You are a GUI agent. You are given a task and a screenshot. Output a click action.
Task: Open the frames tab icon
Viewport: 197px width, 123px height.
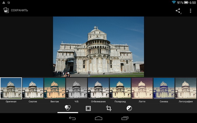pos(88,108)
